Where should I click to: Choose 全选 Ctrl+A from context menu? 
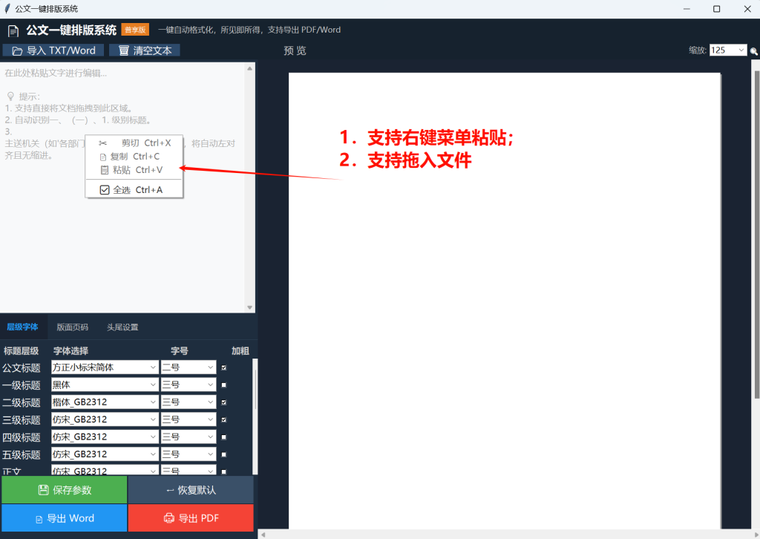point(134,190)
